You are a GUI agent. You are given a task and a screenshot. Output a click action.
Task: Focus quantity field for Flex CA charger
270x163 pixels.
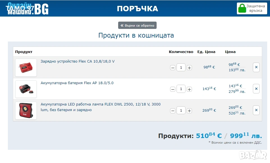(x=181, y=68)
